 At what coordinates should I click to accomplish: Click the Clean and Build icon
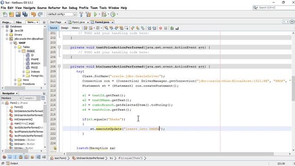click(x=88, y=14)
